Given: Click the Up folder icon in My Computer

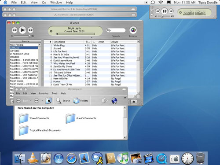Looking at the screenshot, I should 48,101.
